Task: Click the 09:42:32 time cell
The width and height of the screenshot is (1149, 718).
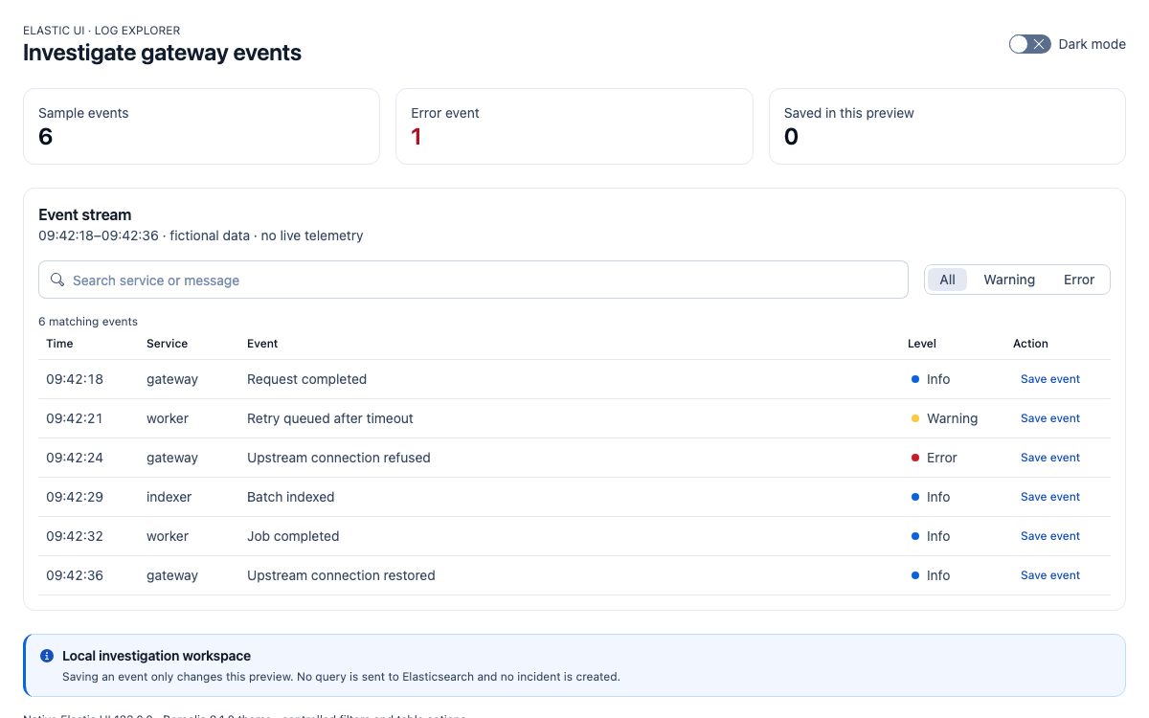Action: 75,536
